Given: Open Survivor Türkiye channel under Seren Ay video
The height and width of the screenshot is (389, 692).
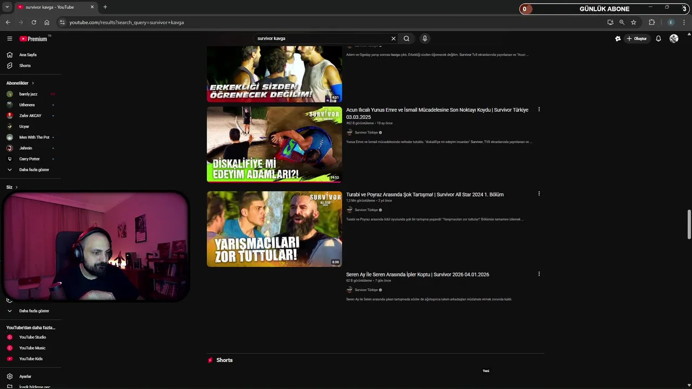Looking at the screenshot, I should click(366, 290).
